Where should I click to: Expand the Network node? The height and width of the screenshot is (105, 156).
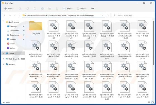[x=3, y=64]
